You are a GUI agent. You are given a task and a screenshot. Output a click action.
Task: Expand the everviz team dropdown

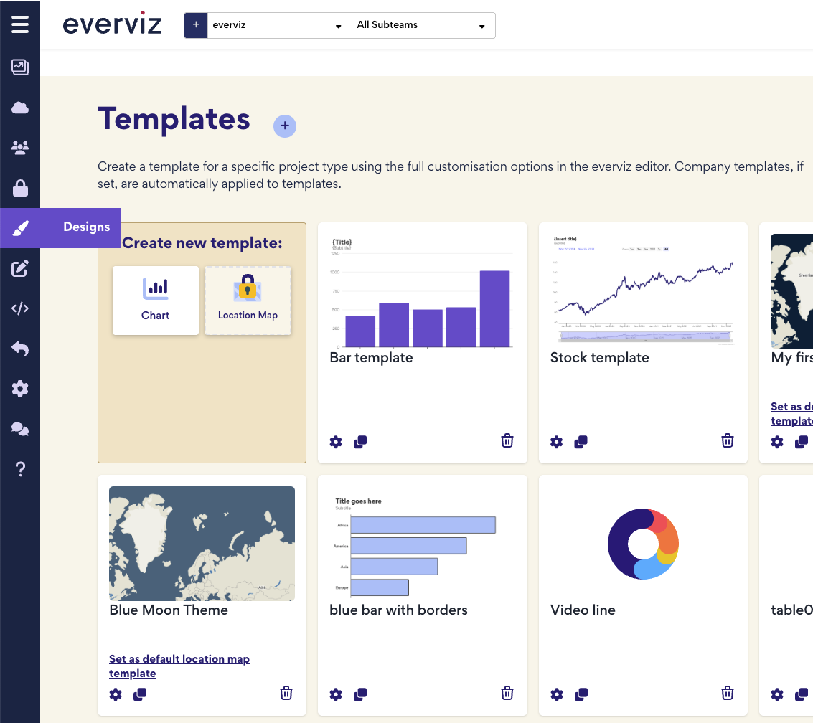click(x=279, y=25)
